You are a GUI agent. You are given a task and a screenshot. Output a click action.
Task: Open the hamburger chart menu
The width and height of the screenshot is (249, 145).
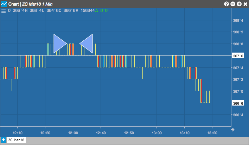[4, 11]
